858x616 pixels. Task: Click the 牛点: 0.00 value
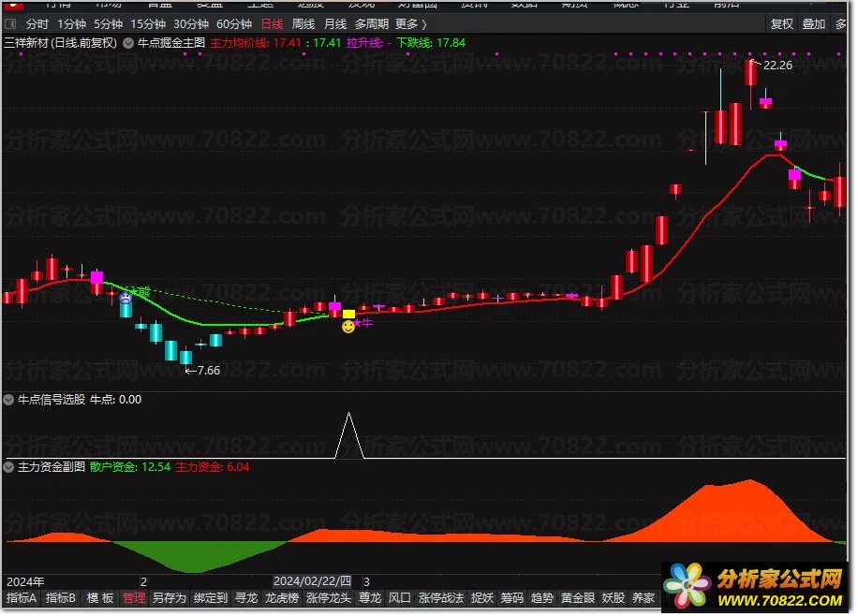pos(115,400)
